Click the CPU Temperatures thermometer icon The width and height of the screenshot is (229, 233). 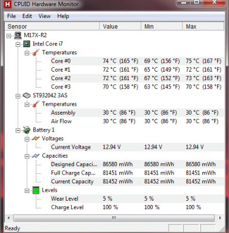(x=36, y=53)
